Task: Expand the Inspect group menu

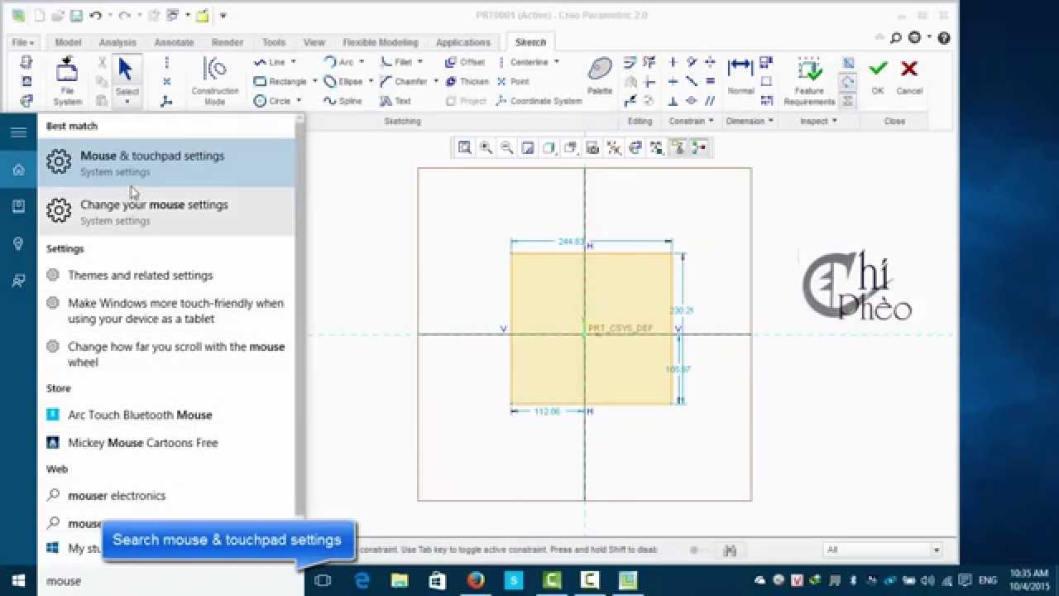Action: coord(818,121)
